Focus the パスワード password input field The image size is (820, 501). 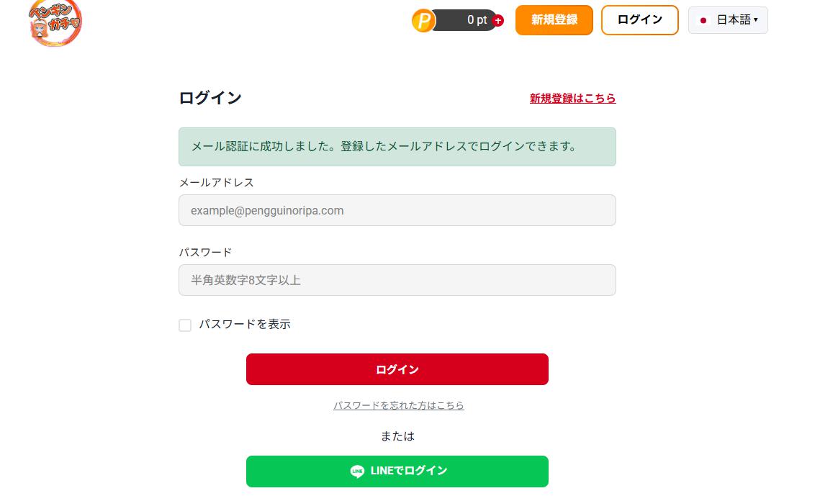tap(397, 280)
